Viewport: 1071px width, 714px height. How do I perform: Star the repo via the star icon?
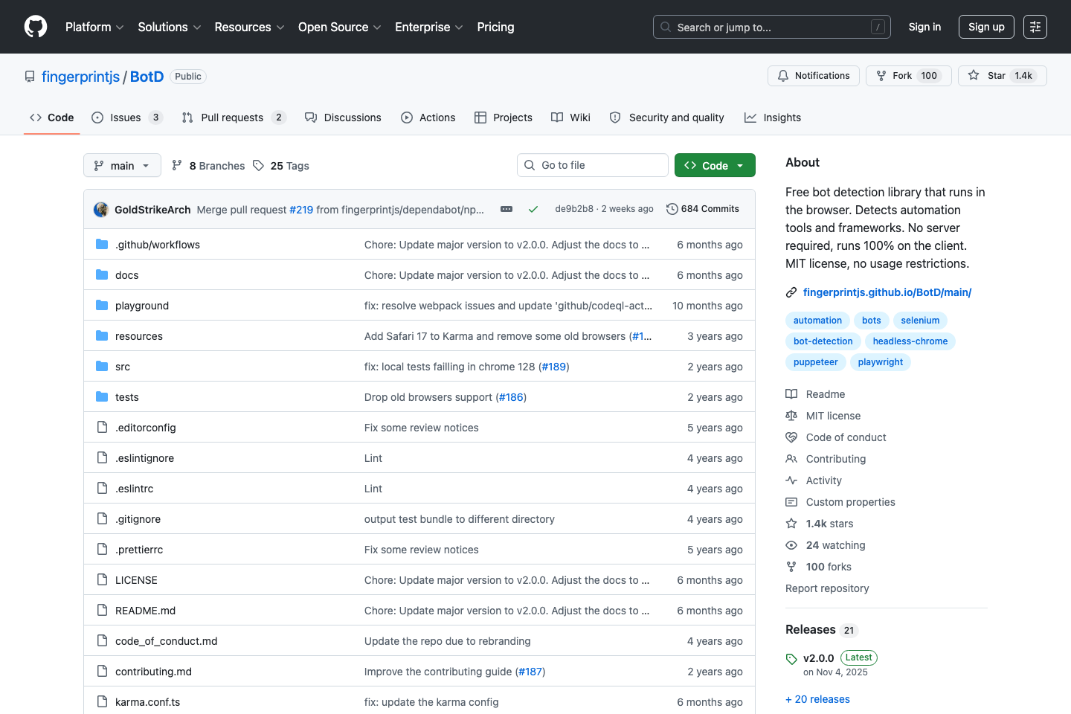pyautogui.click(x=973, y=75)
